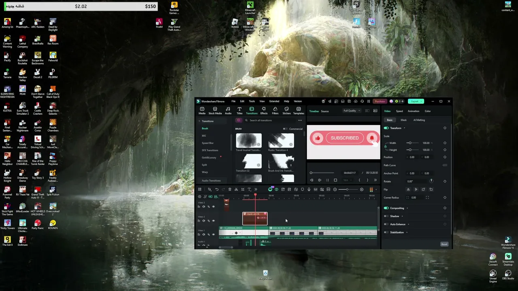This screenshot has height=291, width=518.
Task: Enable the Shadow toggle
Action: (386, 216)
